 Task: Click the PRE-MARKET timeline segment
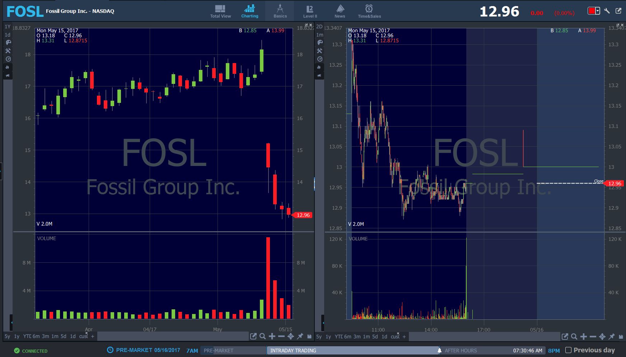(x=234, y=351)
